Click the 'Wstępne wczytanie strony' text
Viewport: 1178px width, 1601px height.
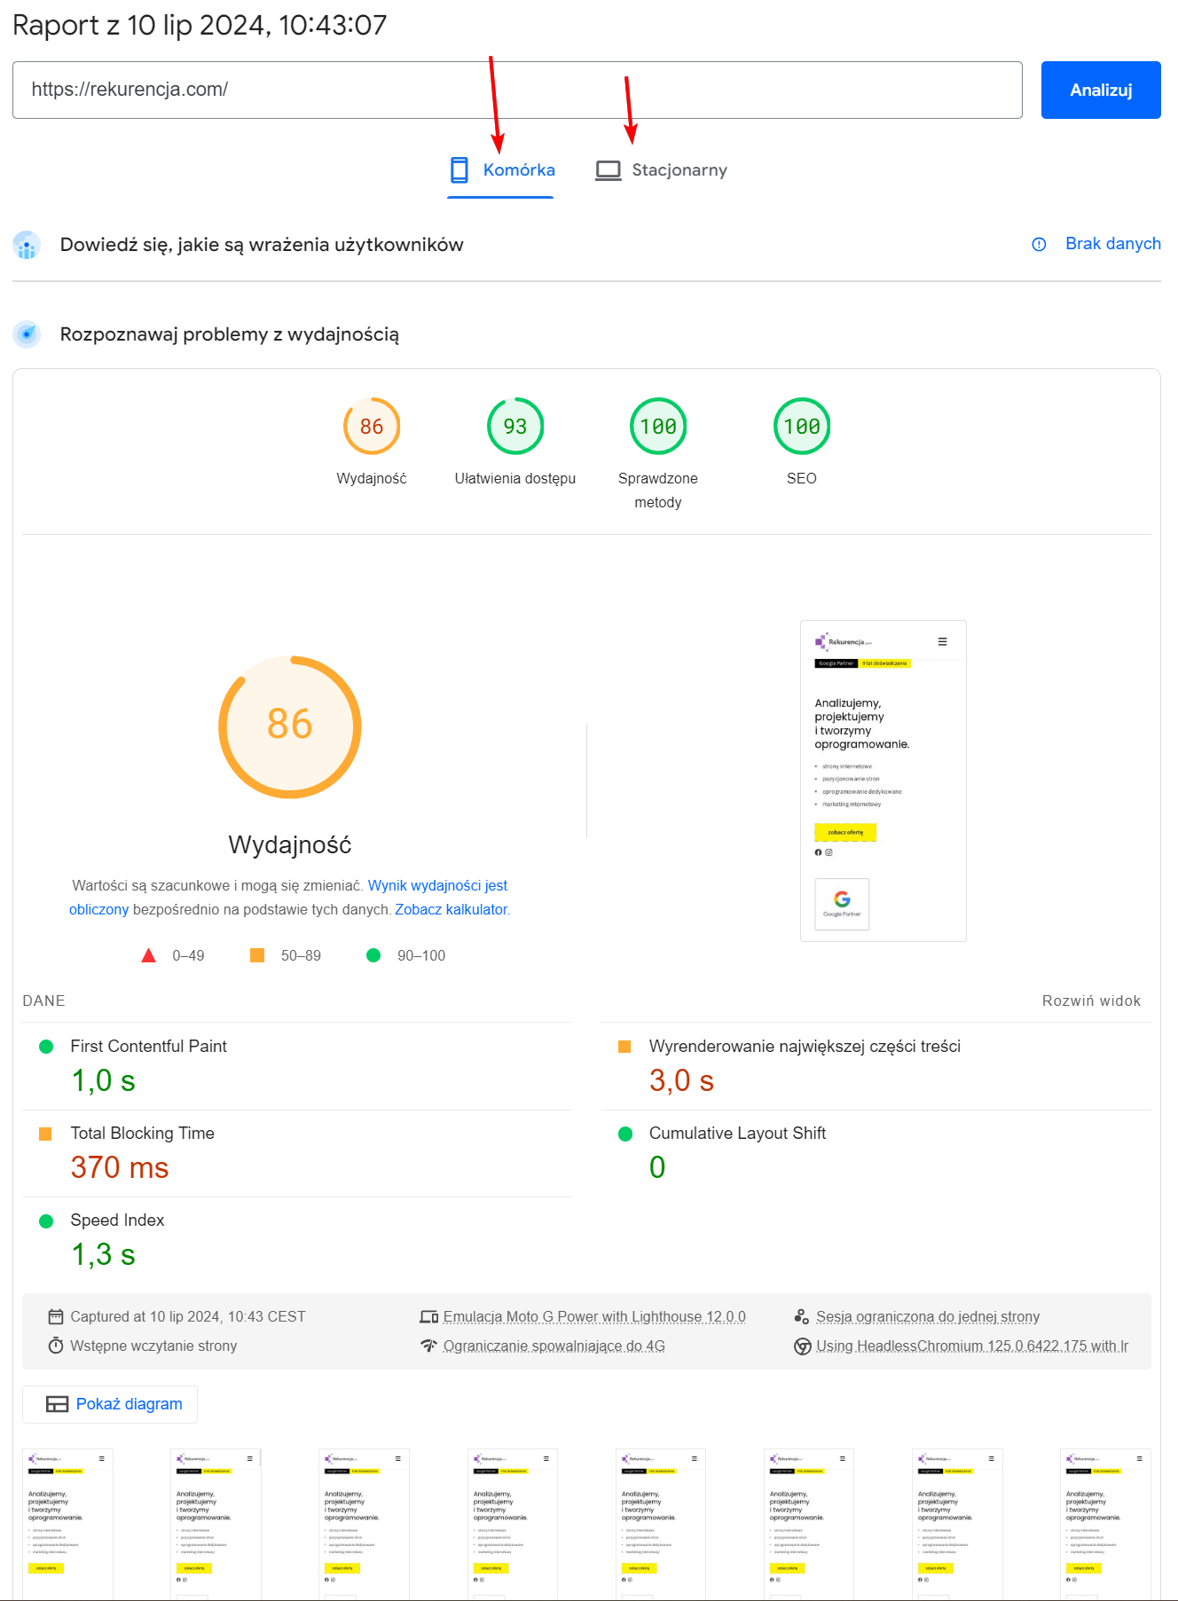(x=153, y=1346)
